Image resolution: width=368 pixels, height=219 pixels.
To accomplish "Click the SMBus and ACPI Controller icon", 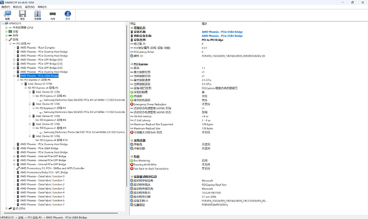I will pyautogui.click(x=18, y=168).
